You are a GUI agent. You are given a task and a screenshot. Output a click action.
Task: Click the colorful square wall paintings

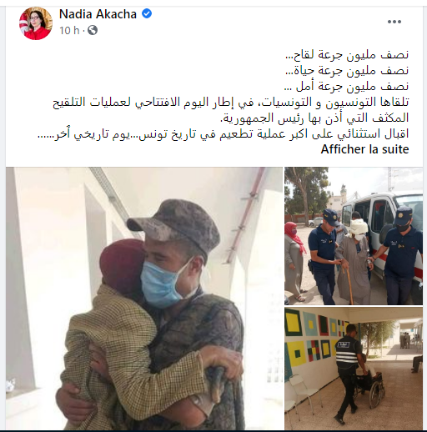[317, 338]
